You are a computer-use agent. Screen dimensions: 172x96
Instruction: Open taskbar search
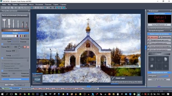tap(7, 94)
